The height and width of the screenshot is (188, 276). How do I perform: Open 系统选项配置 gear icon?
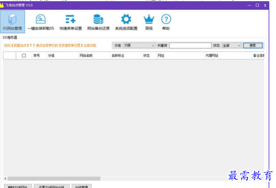126,22
